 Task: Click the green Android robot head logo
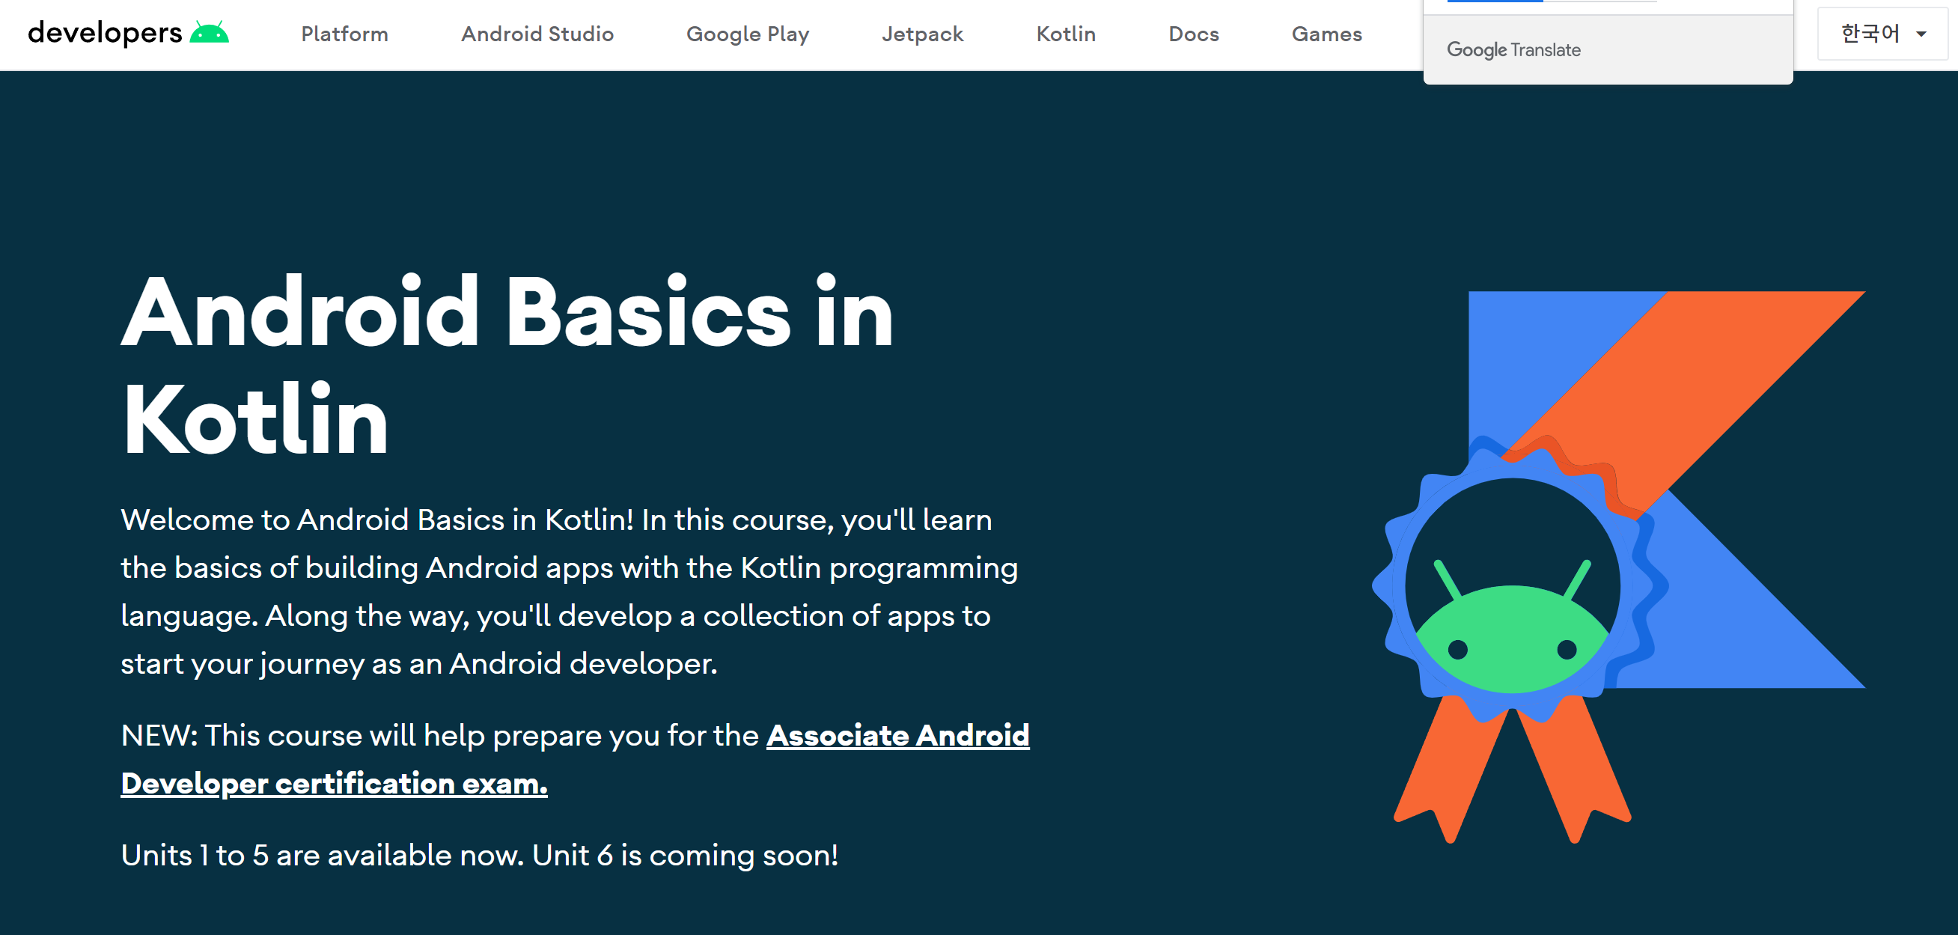209,34
